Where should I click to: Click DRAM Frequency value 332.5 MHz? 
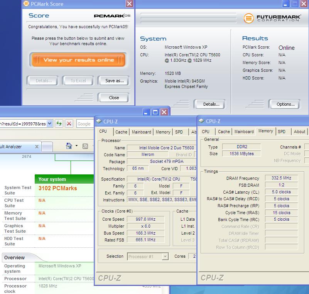pos(281,178)
